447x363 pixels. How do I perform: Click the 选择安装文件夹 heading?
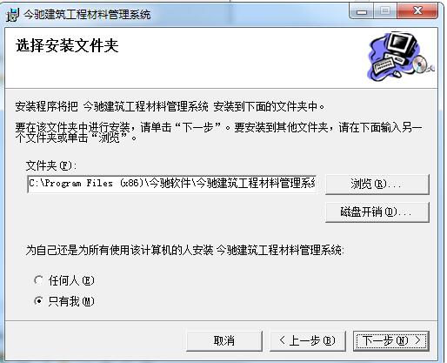click(x=67, y=46)
